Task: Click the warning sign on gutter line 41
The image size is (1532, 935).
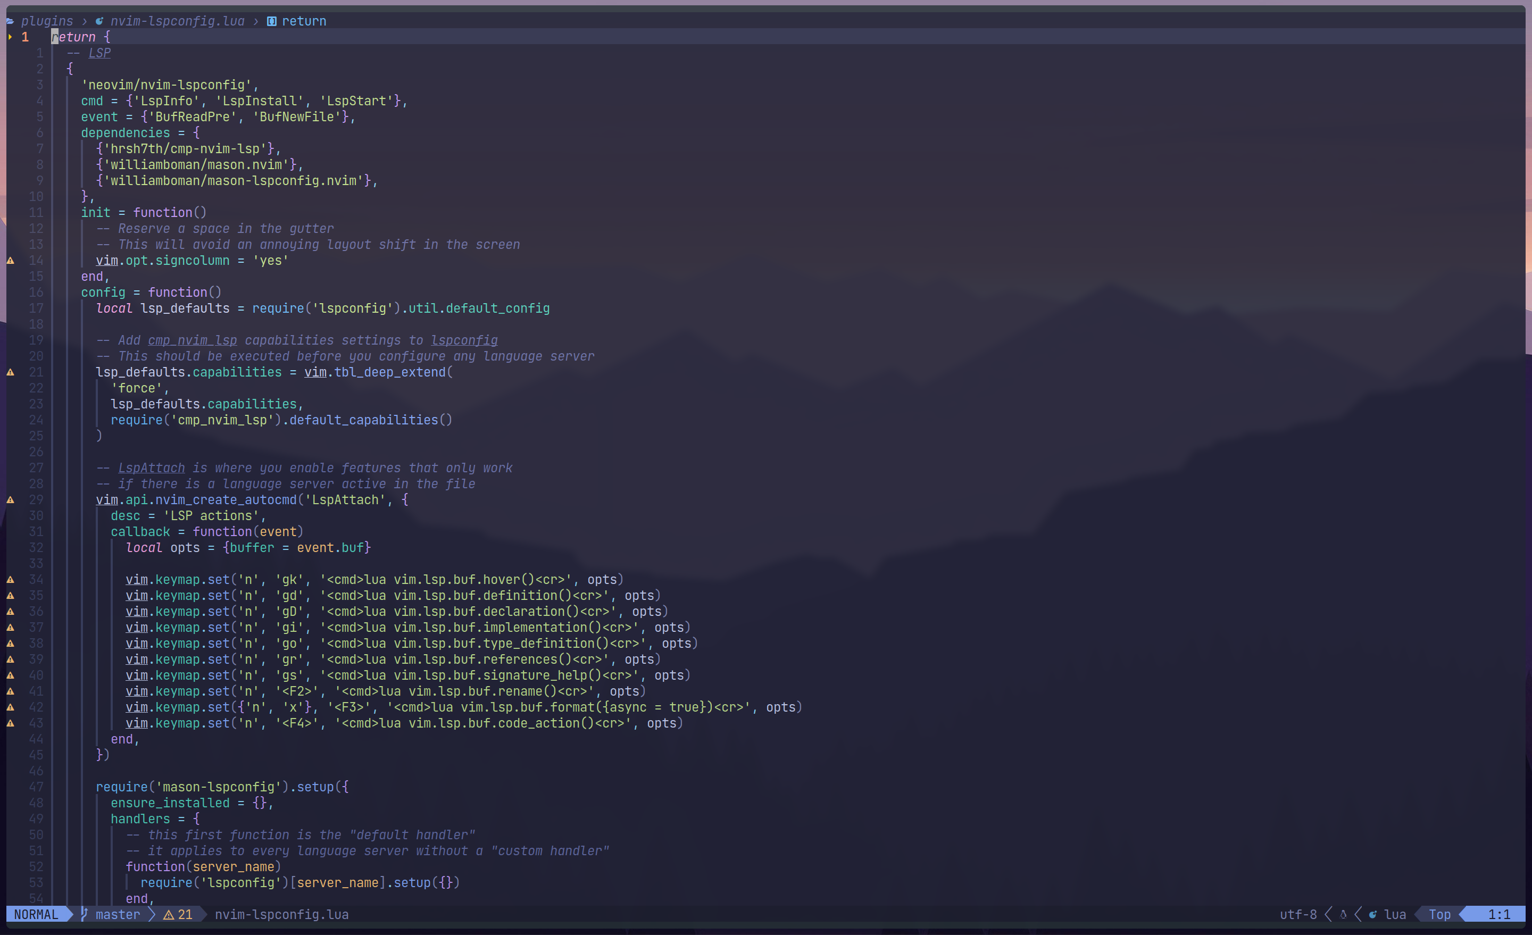Action: click(11, 691)
